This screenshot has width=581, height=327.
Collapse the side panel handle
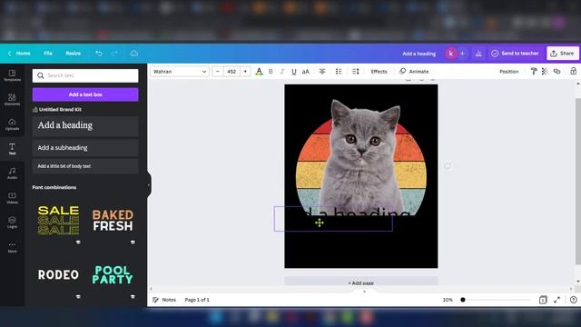149,184
